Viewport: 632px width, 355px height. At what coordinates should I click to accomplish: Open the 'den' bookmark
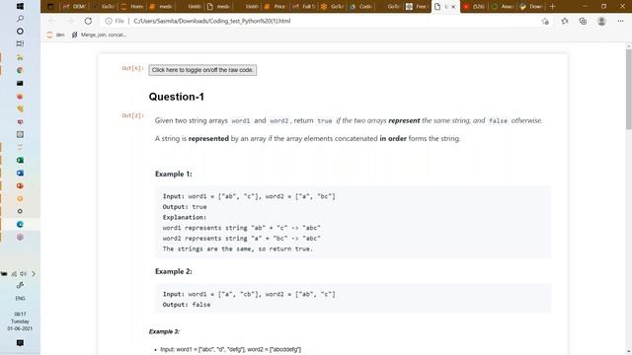pos(55,35)
